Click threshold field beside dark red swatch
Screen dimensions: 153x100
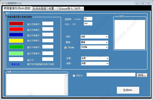48,23
